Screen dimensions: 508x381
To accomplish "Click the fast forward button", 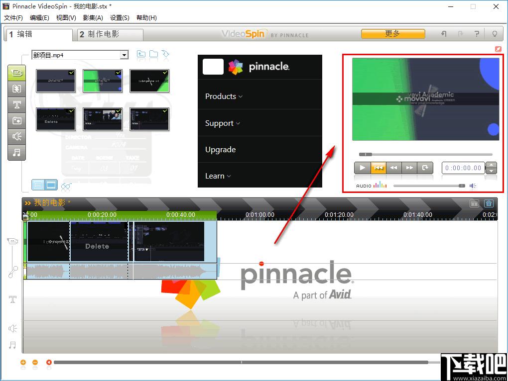I will click(x=409, y=168).
